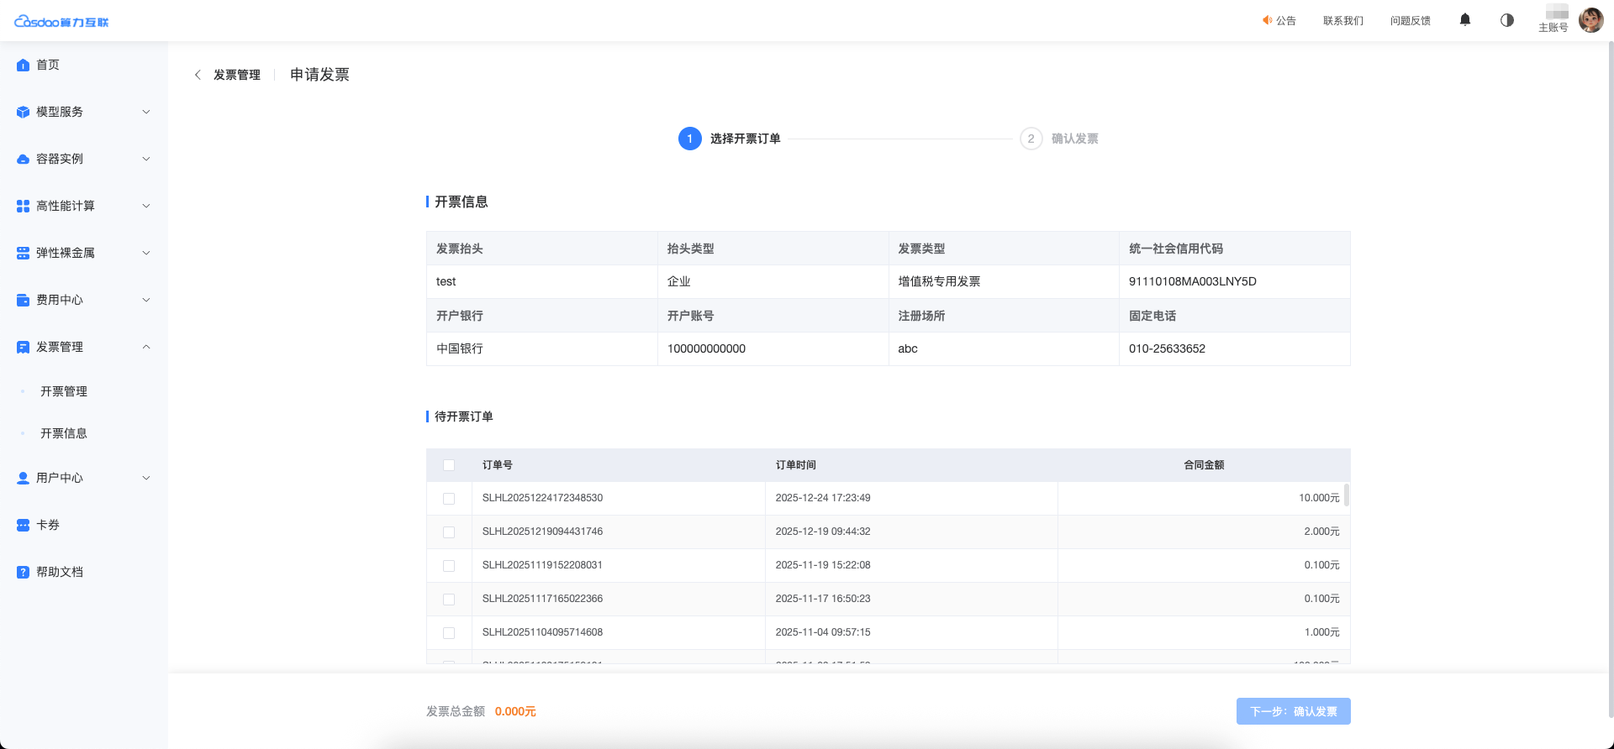Expand the 费用中心 menu chevron
1614x749 pixels.
point(146,300)
